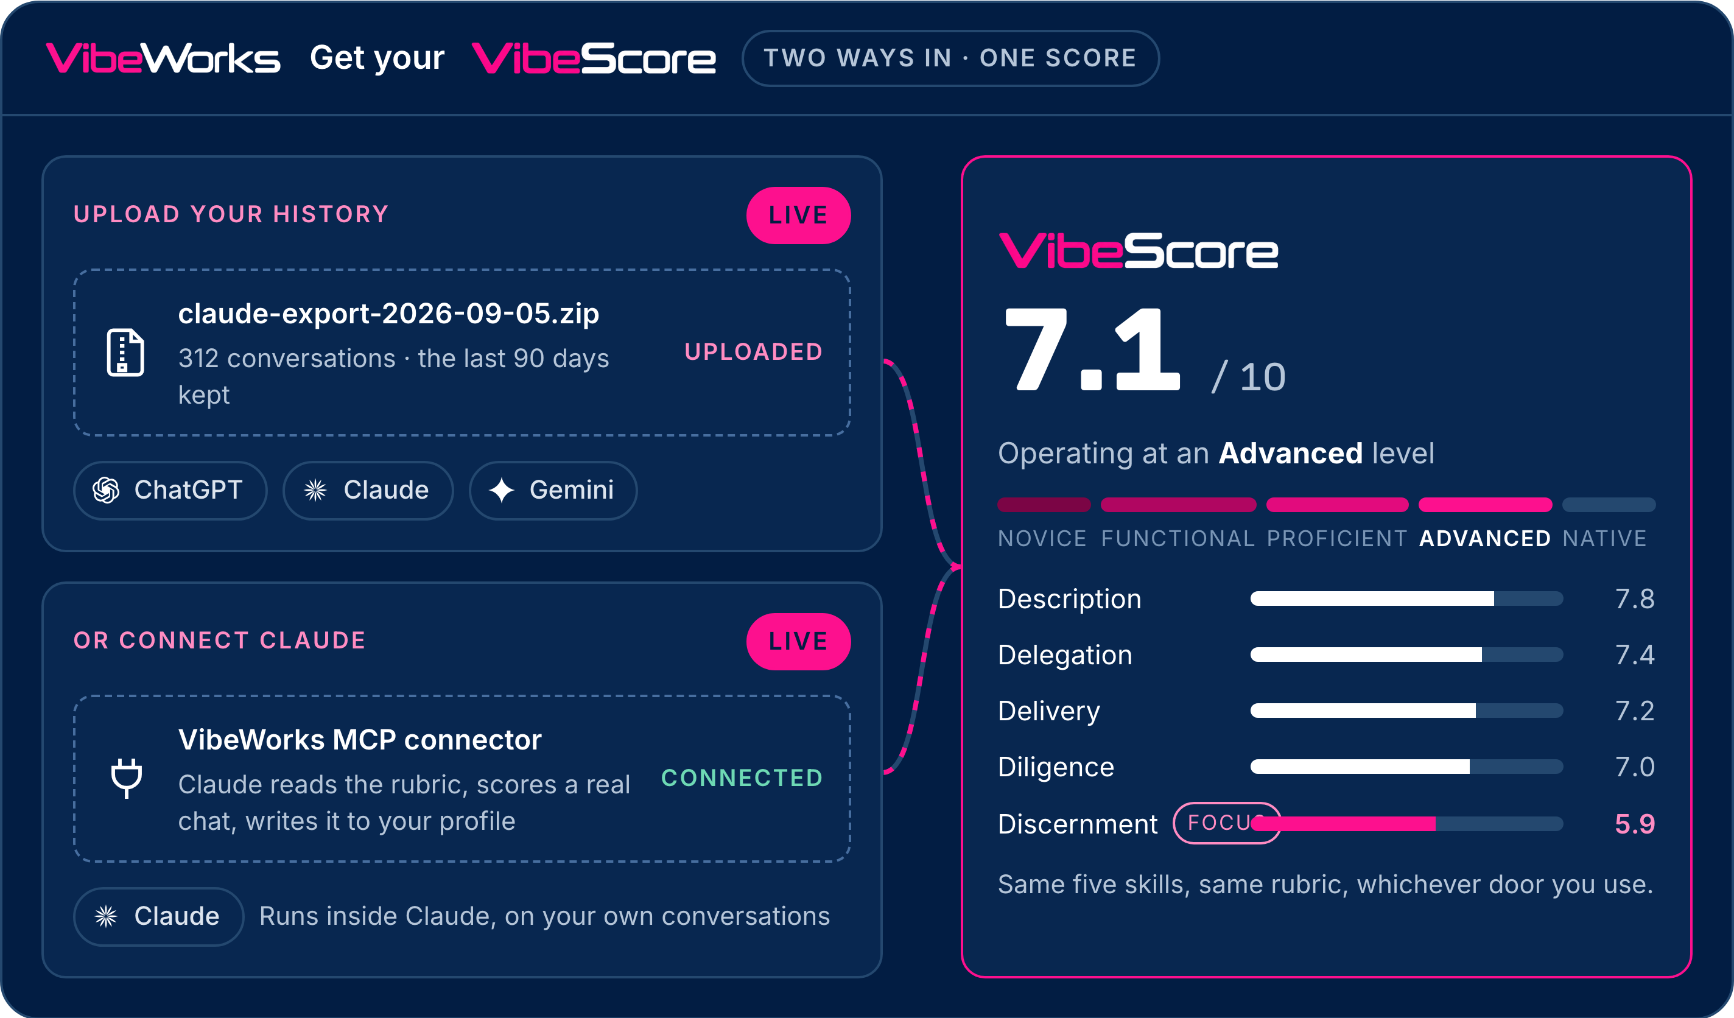
Task: Click the FOCUS tag beside Discernment
Action: 1227,823
